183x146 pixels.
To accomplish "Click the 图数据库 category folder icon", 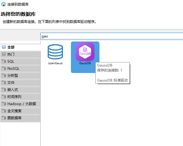I will coord(4,118).
